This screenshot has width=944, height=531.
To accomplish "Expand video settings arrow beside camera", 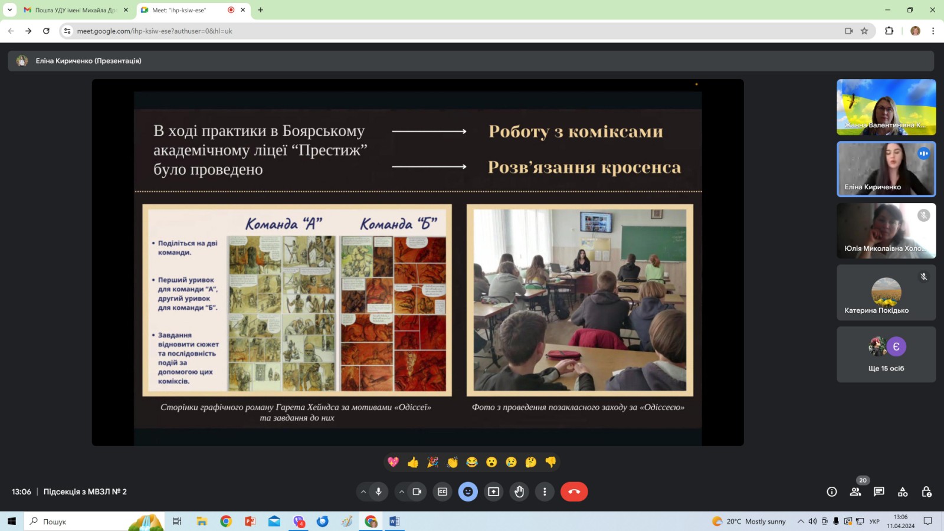I will [x=402, y=491].
